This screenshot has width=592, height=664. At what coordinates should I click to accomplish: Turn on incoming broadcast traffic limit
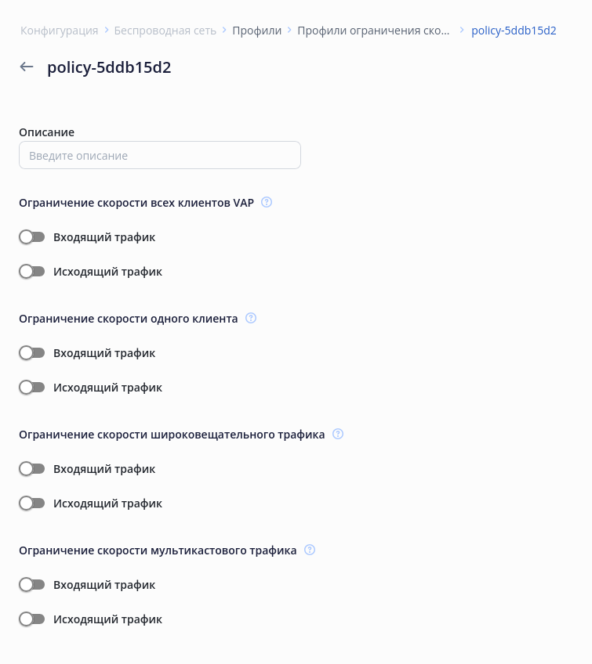(32, 469)
